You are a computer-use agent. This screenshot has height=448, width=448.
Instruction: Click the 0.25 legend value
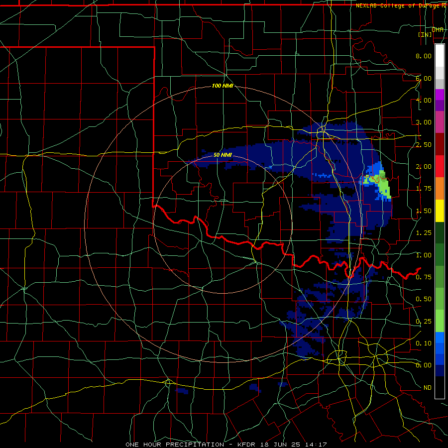pos(424,322)
